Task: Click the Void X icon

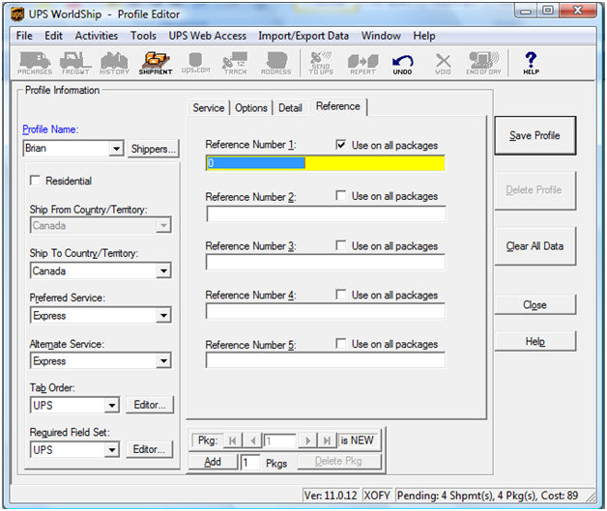Action: (x=444, y=63)
